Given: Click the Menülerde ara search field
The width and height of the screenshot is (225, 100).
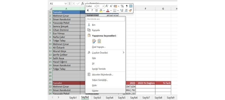Looking at the screenshot, I should click(x=105, y=19).
